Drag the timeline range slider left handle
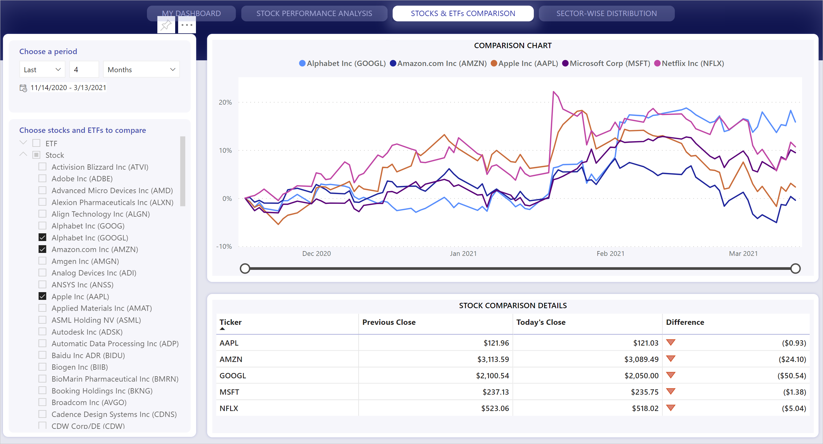 245,268
